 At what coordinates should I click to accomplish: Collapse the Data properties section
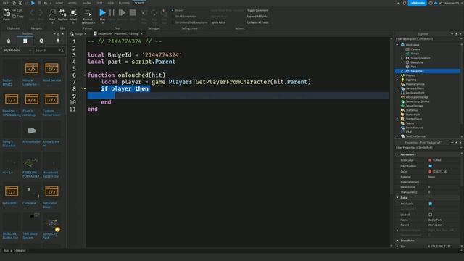tap(397, 198)
